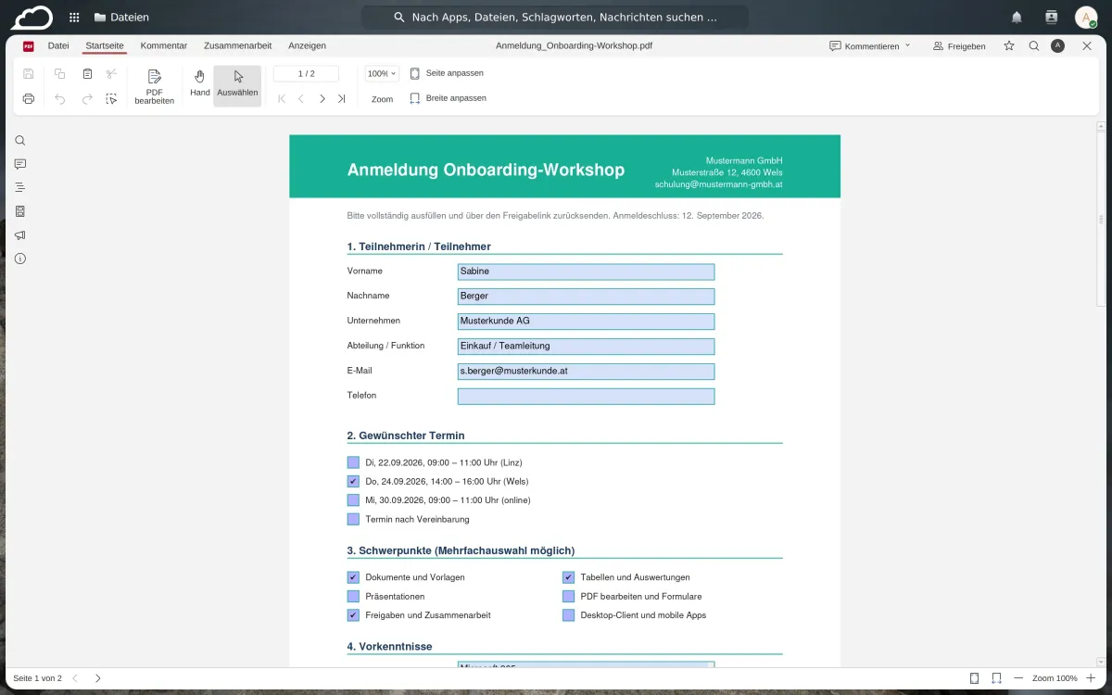The width and height of the screenshot is (1112, 695).
Task: Open the Datei menu
Action: coord(58,45)
